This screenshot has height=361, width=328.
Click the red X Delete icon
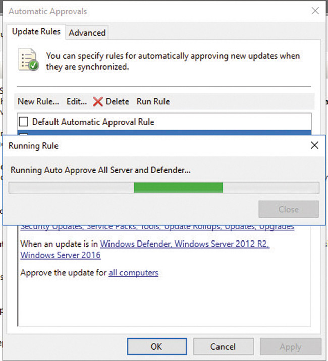[98, 101]
